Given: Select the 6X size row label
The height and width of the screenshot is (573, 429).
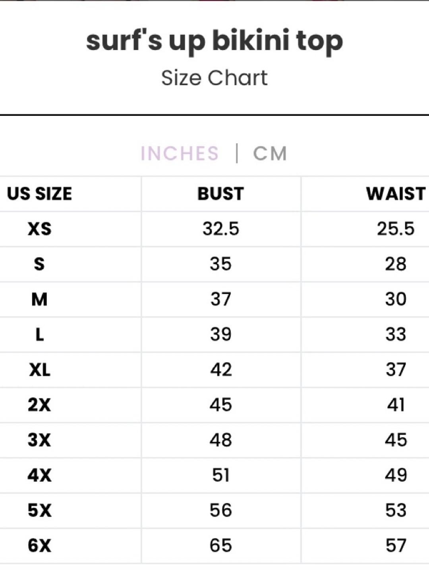Looking at the screenshot, I should point(39,546).
